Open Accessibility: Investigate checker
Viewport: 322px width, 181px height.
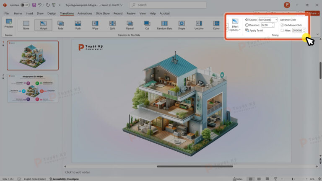[64, 179]
